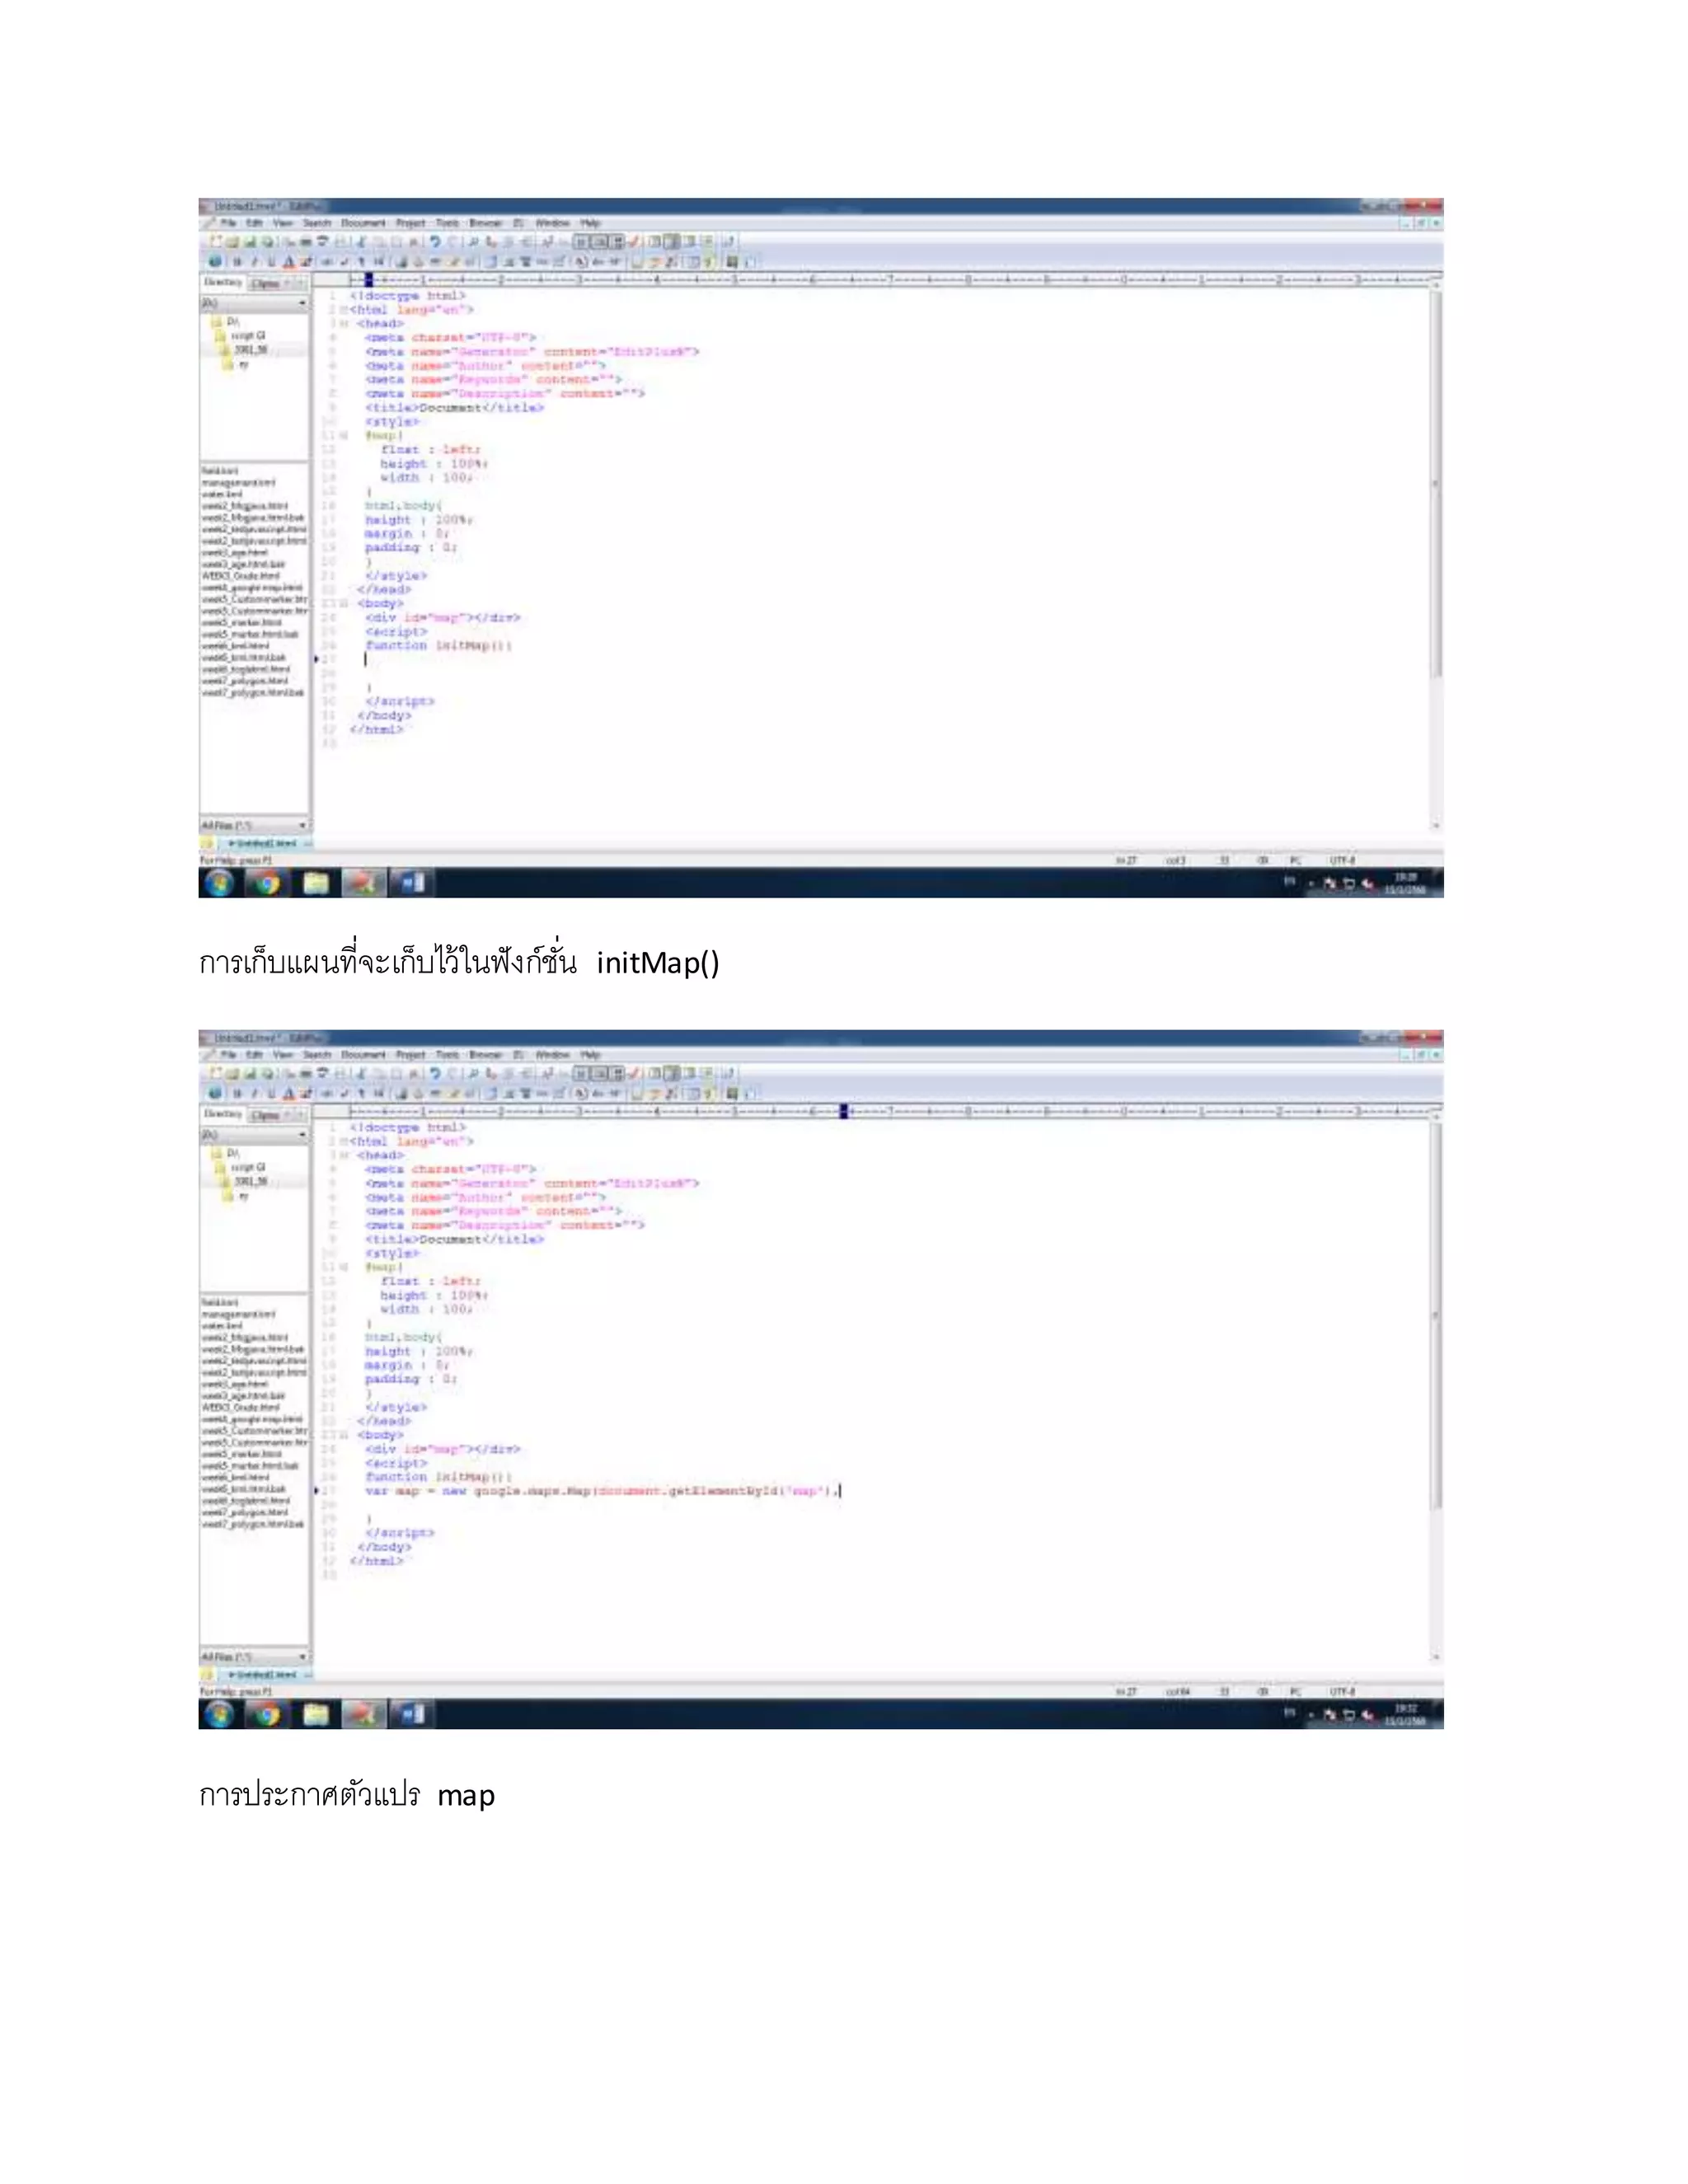Click View in Browser globe icon, lower screenshot

pyautogui.click(x=215, y=1093)
